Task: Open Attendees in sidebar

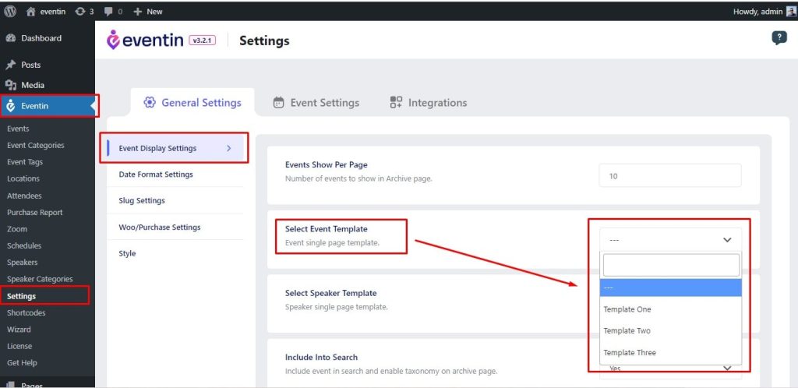Action: coord(24,196)
